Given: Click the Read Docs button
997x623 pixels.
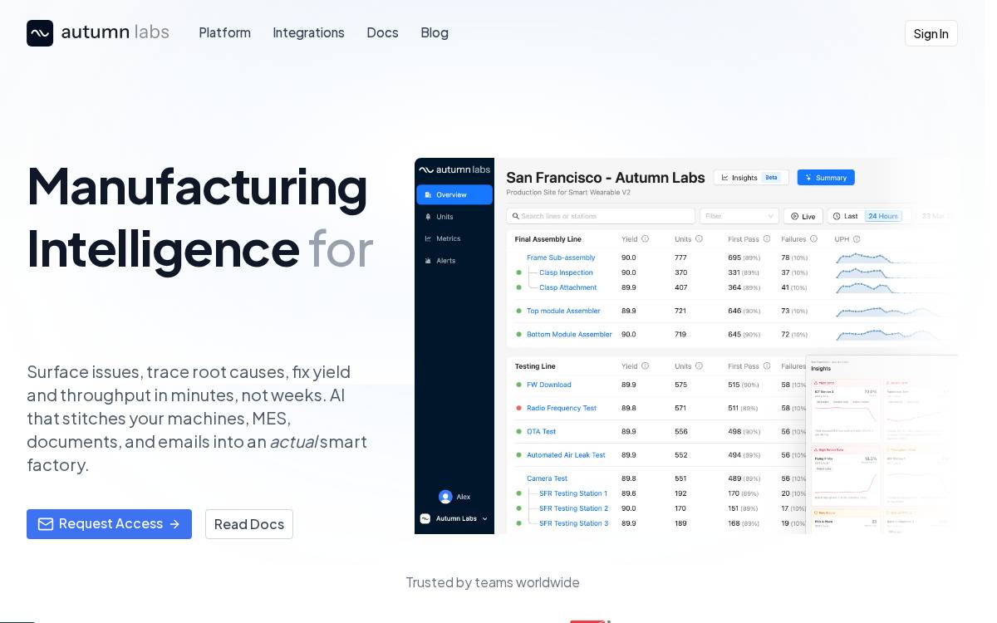Looking at the screenshot, I should [249, 524].
